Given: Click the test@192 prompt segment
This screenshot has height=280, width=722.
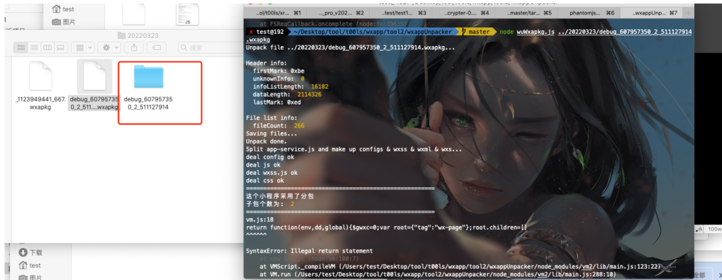Looking at the screenshot, I should 269,32.
